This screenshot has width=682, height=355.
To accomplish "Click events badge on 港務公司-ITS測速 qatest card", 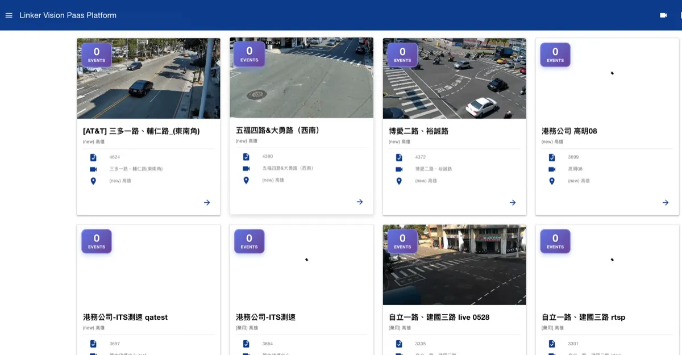I will click(x=97, y=241).
